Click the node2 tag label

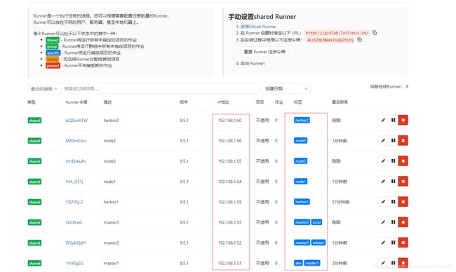pyautogui.click(x=300, y=161)
